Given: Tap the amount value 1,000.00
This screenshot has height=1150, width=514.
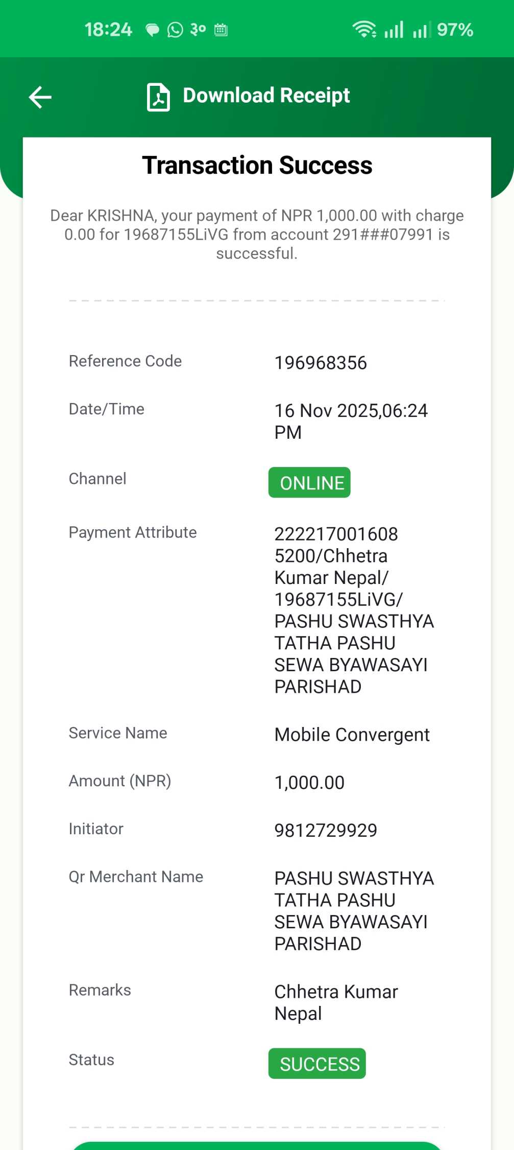Looking at the screenshot, I should 309,782.
